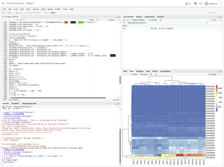This screenshot has height=167, width=224.
Task: Switch to the Connections tab
Action: [149, 17]
